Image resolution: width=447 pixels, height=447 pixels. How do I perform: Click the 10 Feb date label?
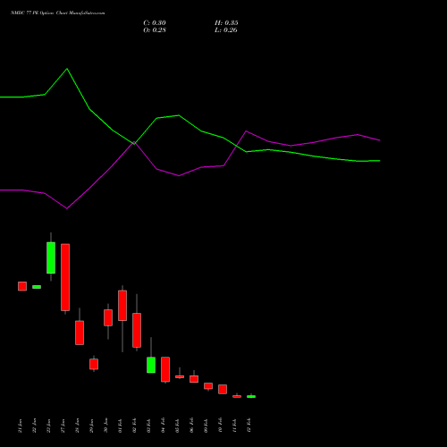point(221,426)
